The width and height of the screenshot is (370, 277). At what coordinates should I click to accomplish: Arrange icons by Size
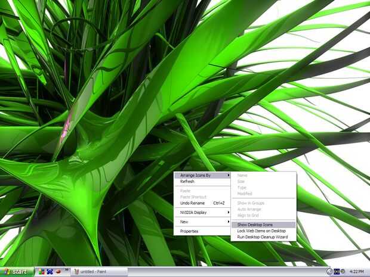tap(263, 181)
